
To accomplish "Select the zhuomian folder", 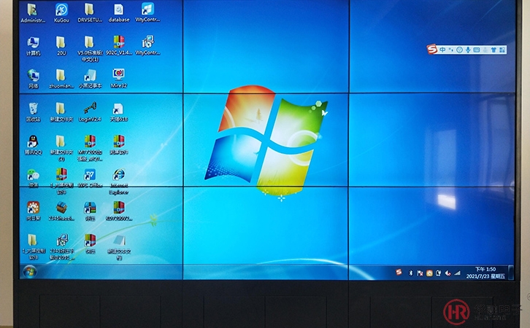I will [61, 79].
